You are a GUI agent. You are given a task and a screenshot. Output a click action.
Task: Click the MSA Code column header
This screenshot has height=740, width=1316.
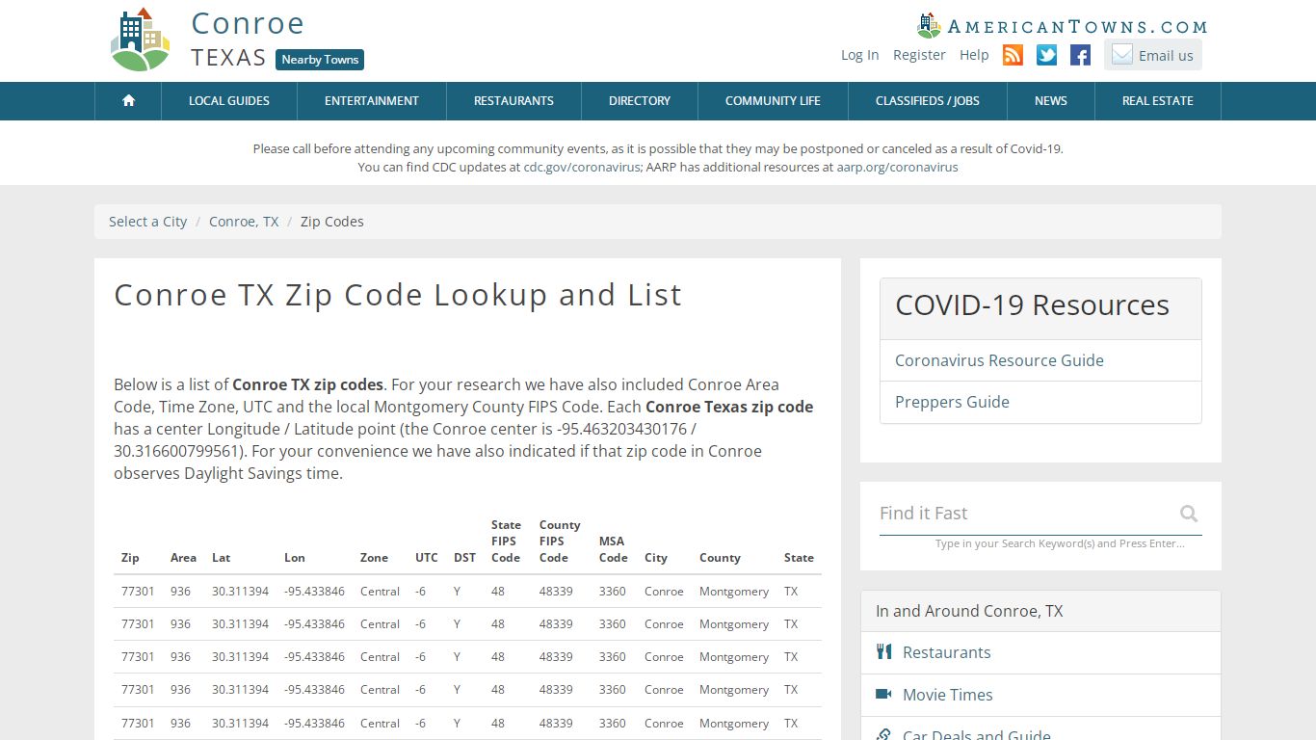pos(613,549)
